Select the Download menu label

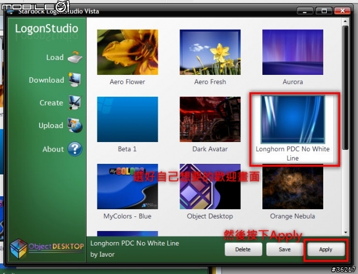tap(46, 80)
